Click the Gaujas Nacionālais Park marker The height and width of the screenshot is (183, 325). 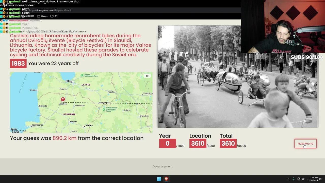(x=82, y=75)
